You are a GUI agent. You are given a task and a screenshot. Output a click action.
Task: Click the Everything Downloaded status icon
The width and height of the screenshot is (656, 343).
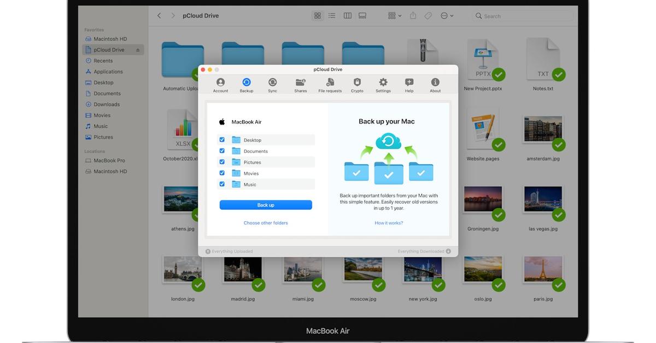tap(448, 251)
